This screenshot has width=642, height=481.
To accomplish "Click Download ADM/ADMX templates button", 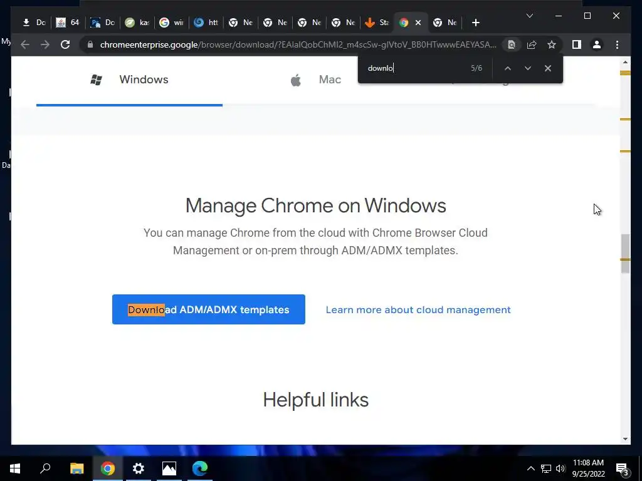I will 208,309.
